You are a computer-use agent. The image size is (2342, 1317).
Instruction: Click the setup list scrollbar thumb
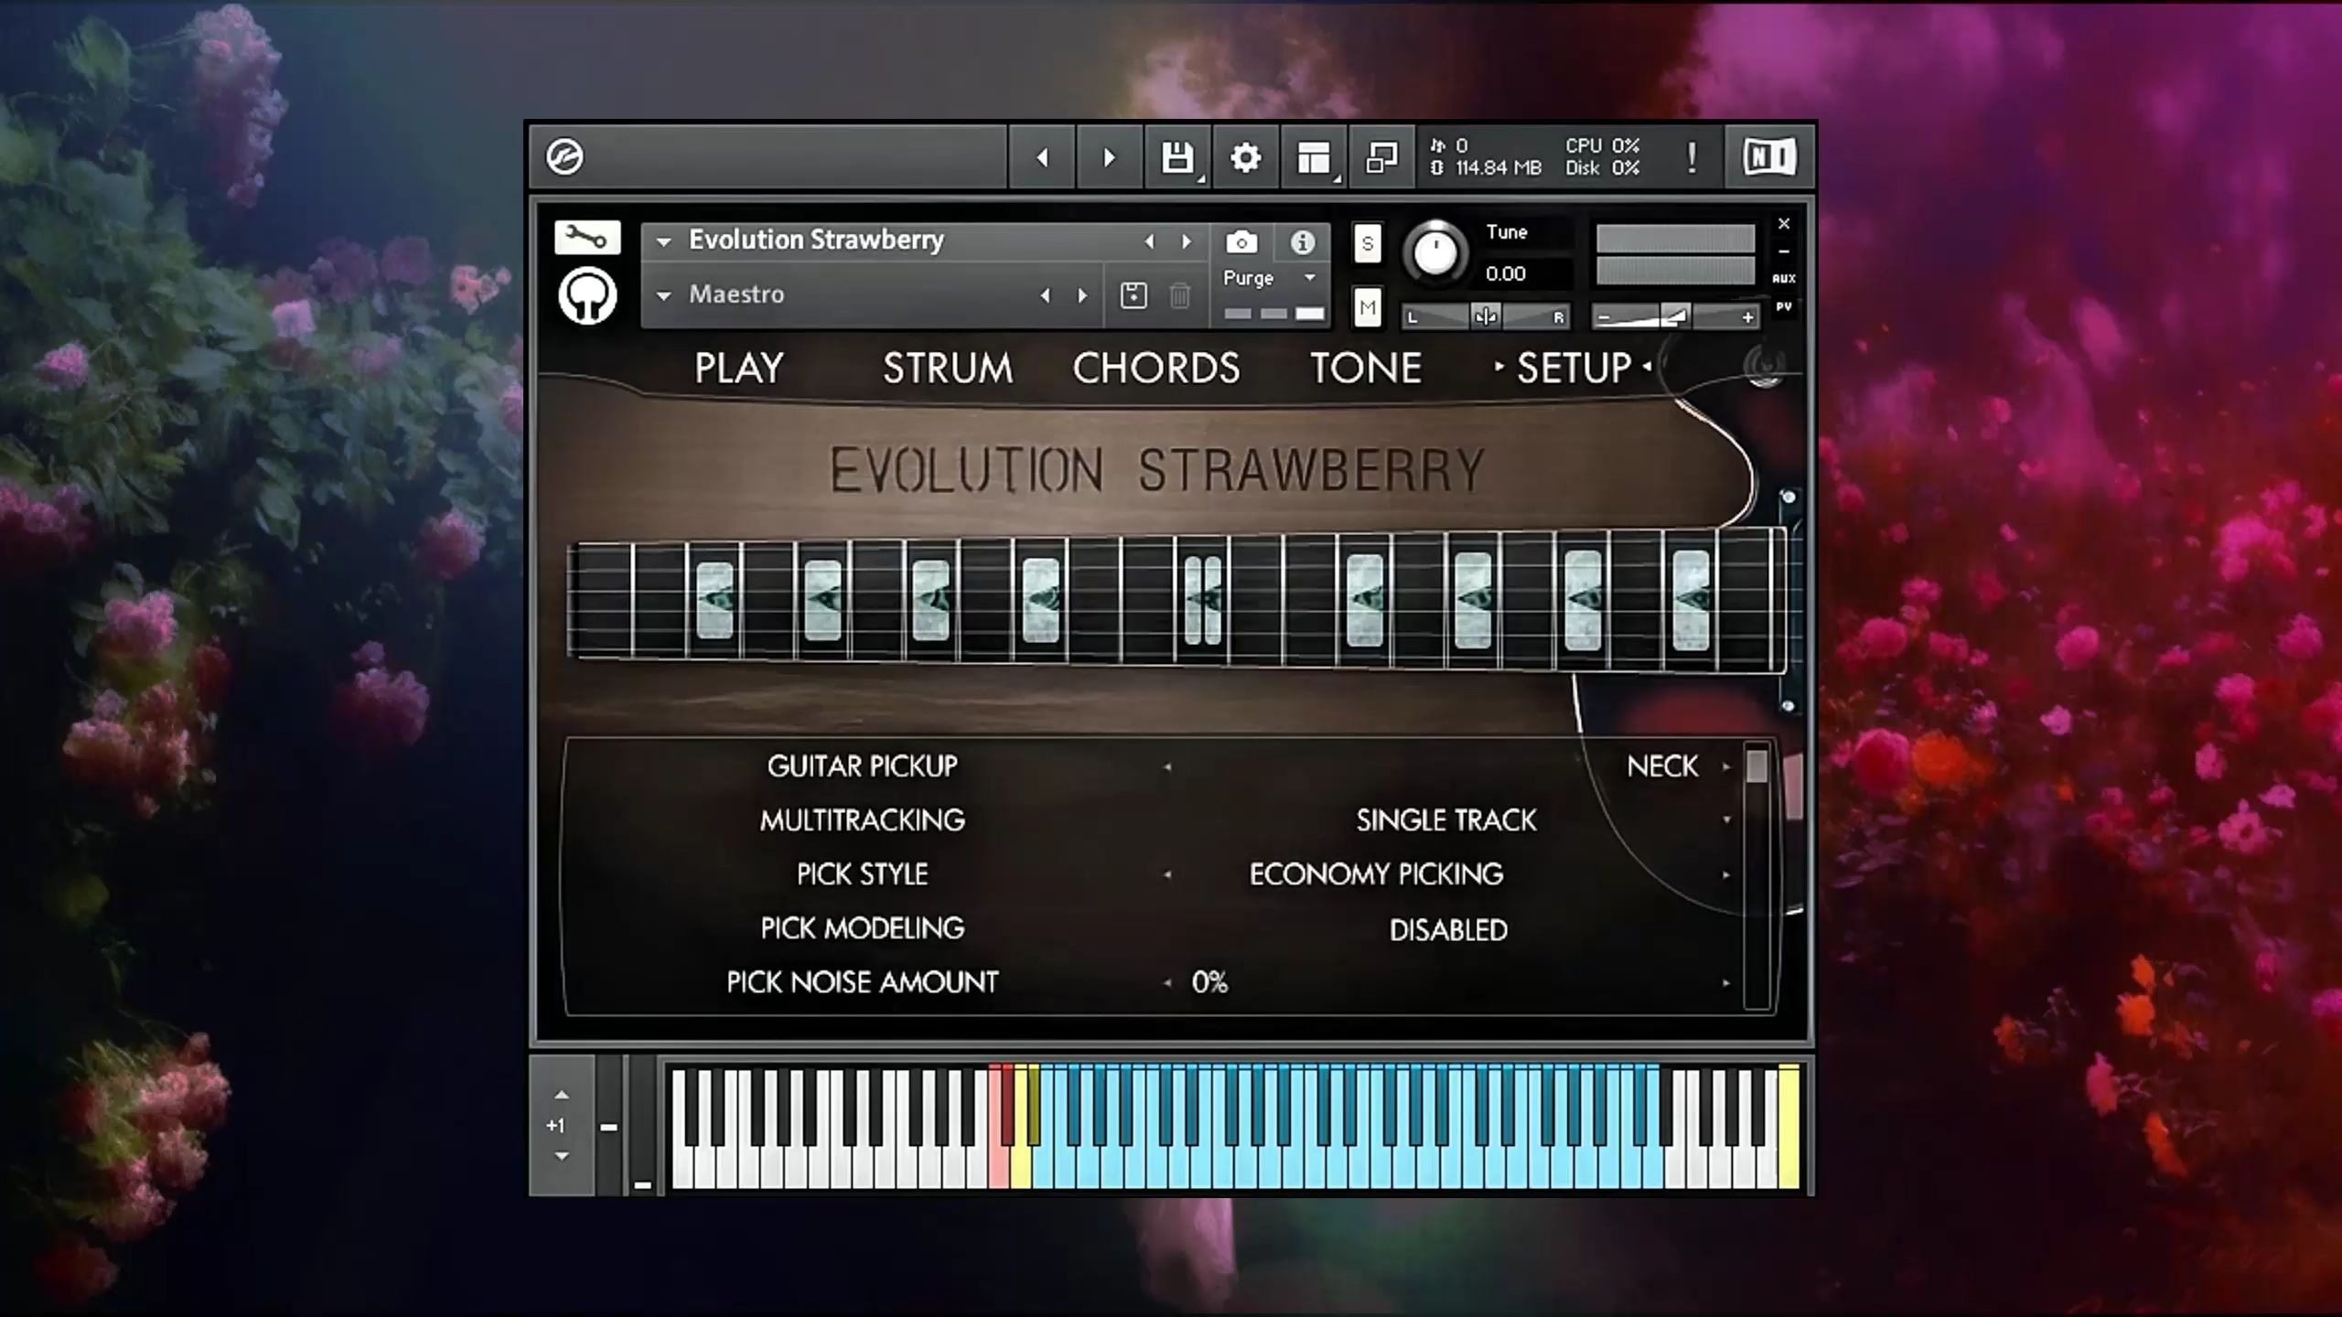(1756, 766)
